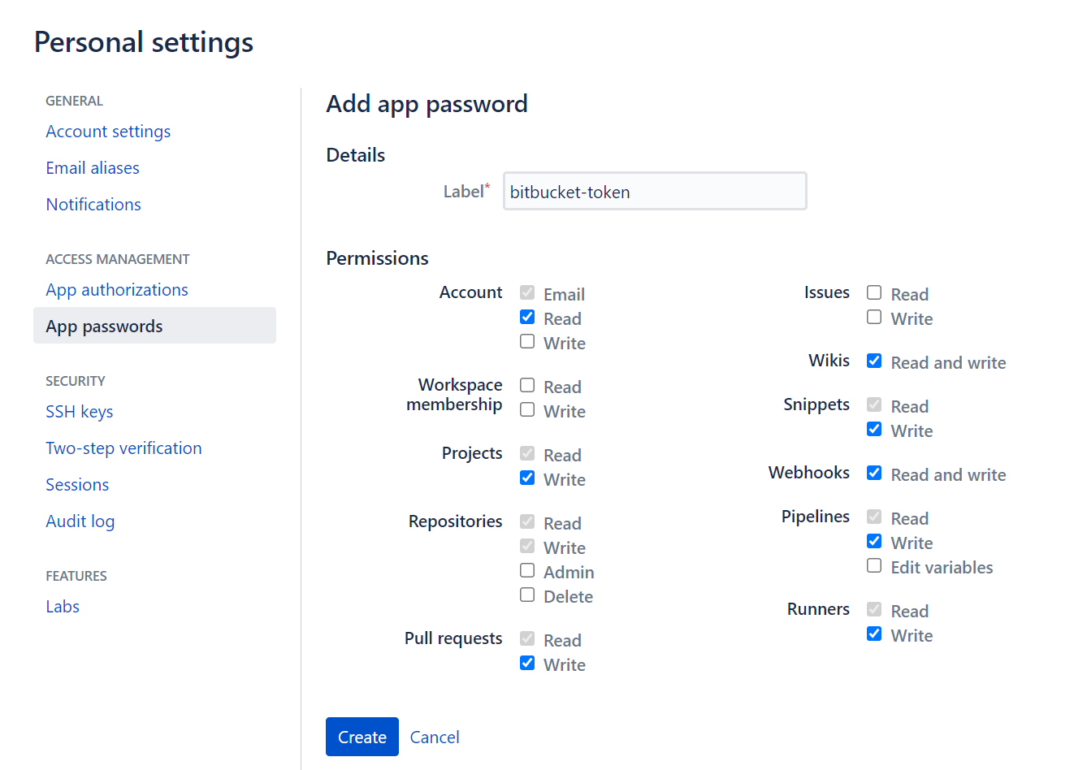This screenshot has width=1074, height=770.
Task: Enable Edit variables under Pipelines
Action: (x=874, y=566)
